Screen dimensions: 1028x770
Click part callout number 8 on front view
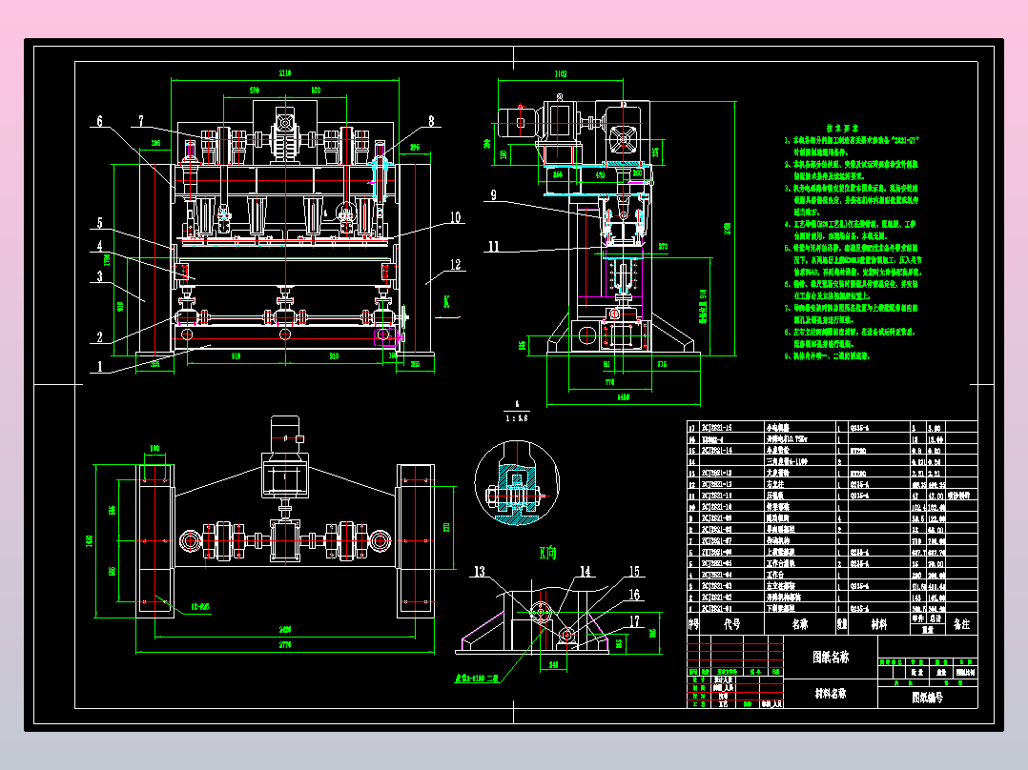tap(431, 121)
